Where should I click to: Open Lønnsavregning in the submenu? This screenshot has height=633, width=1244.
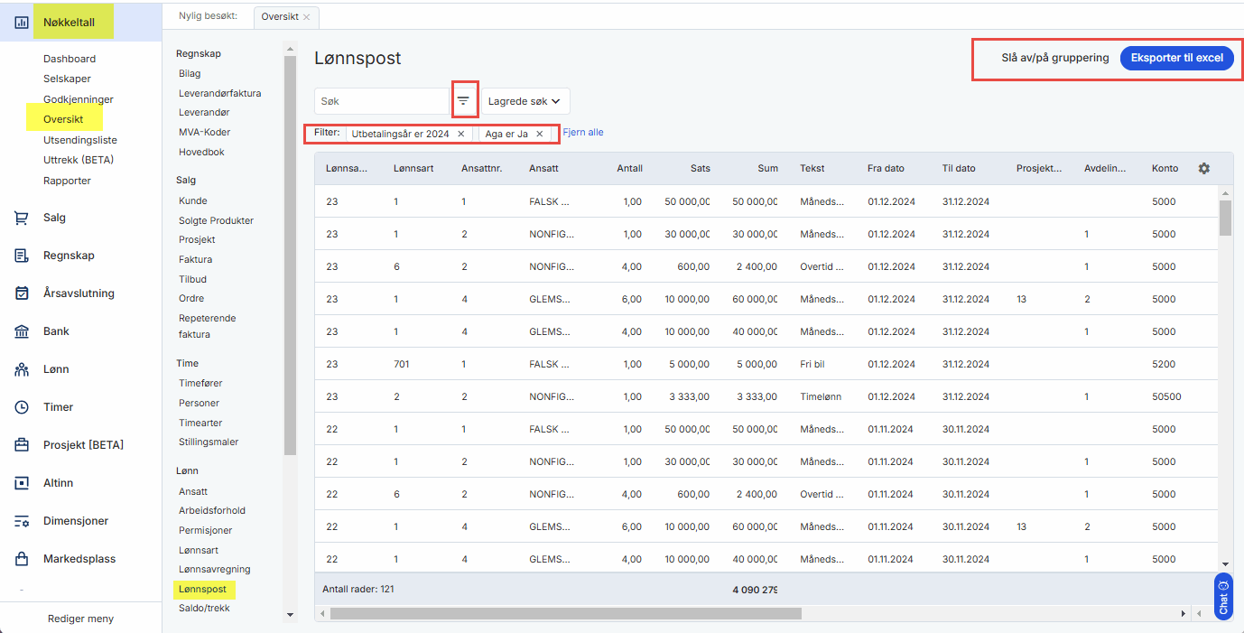click(214, 570)
